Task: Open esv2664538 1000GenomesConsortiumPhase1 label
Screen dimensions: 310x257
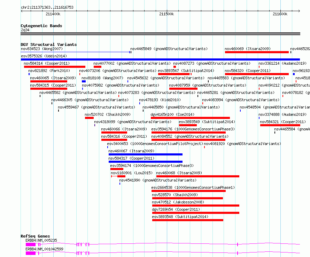Action: [193, 187]
